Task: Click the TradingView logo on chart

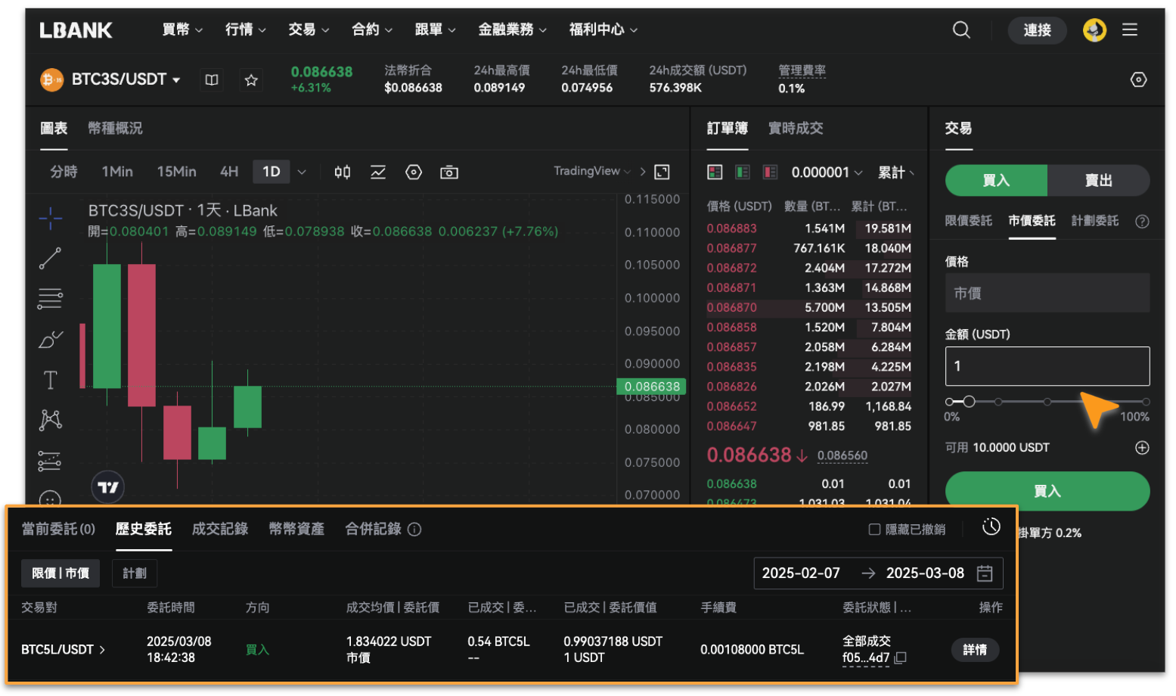Action: (108, 487)
